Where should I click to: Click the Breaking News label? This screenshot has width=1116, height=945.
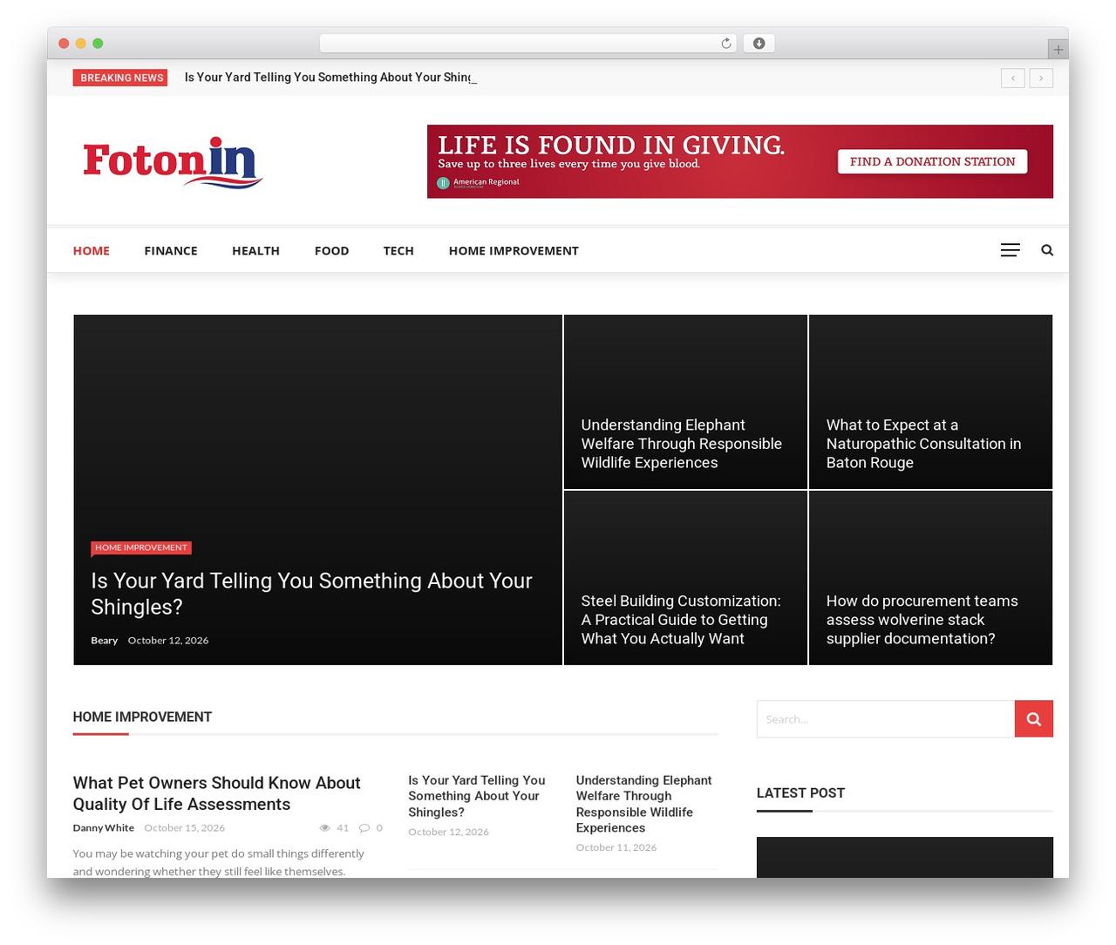click(x=120, y=78)
